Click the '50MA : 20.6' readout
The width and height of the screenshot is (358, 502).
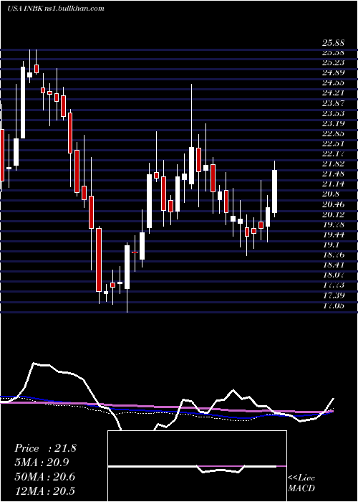pos(45,477)
